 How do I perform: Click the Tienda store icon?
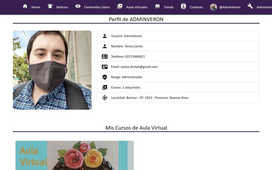pos(157,6)
